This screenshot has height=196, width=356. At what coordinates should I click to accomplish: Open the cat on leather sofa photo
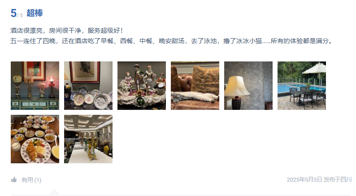(x=195, y=86)
